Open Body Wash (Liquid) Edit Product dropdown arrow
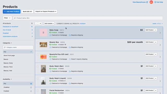The height and width of the screenshot is (94, 167). (156, 78)
